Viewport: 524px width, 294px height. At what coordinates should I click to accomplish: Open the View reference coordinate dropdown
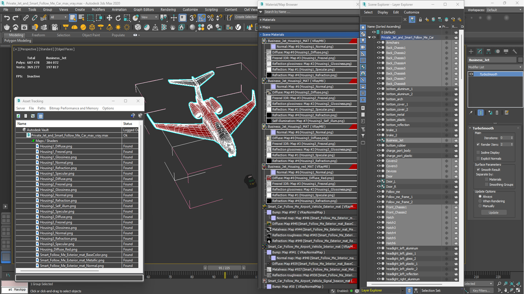coord(149,17)
